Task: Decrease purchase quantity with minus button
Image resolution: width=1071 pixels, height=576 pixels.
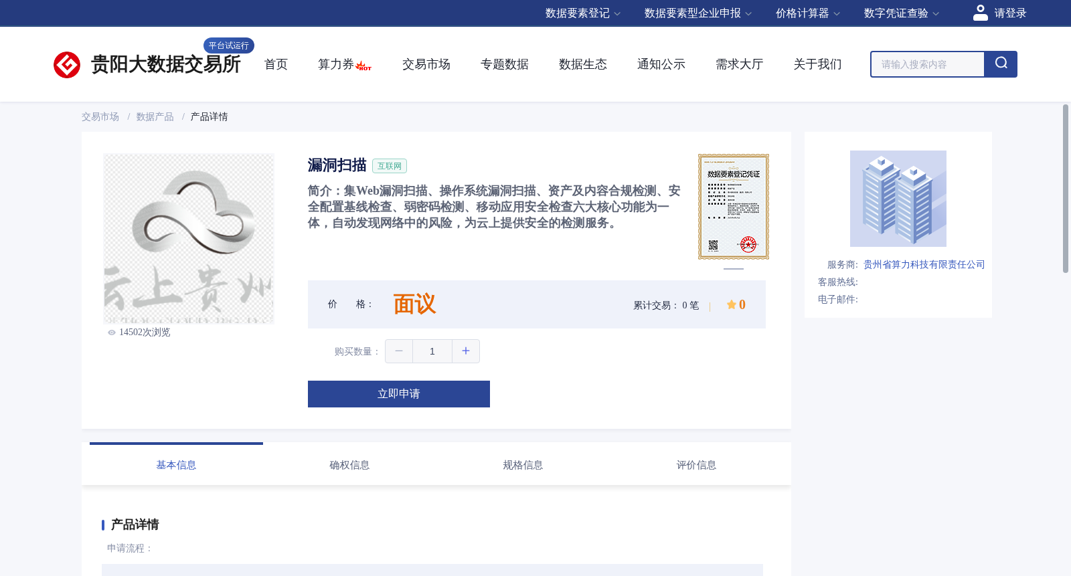Action: [399, 351]
